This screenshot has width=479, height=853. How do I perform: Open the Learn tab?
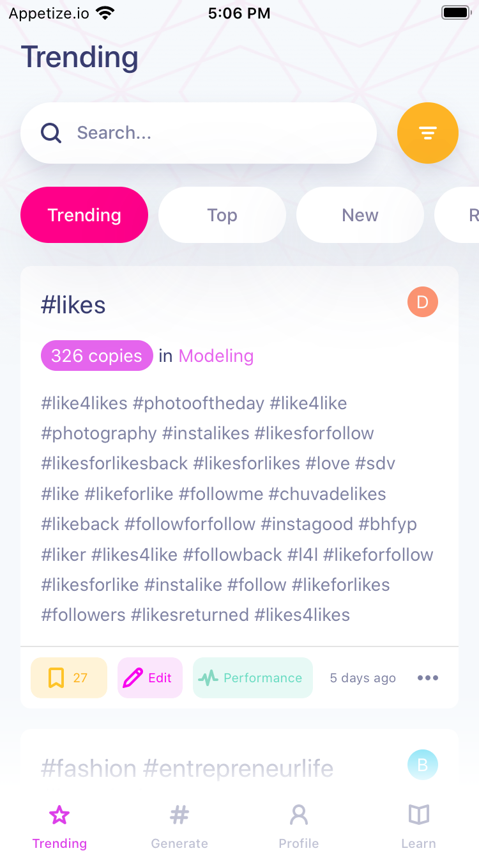[x=418, y=826]
